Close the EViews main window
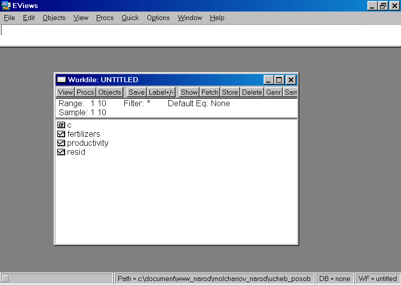Screen dimensions: 401x286 [x=394, y=6]
